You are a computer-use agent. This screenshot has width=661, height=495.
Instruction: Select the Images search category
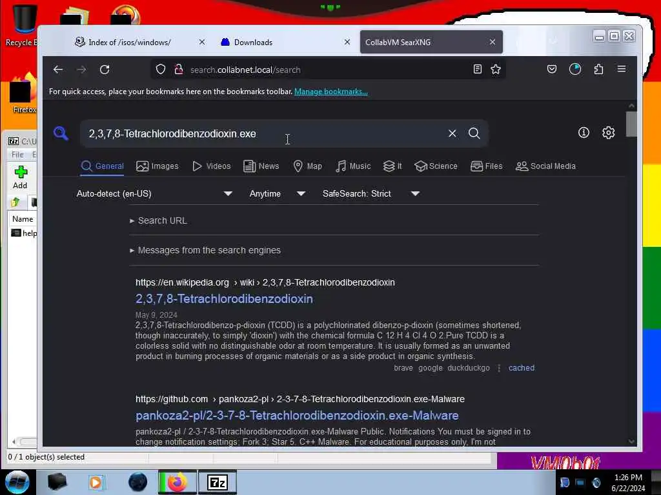pos(158,166)
